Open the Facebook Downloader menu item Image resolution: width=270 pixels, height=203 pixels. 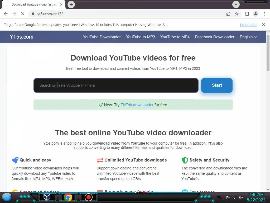tap(215, 37)
